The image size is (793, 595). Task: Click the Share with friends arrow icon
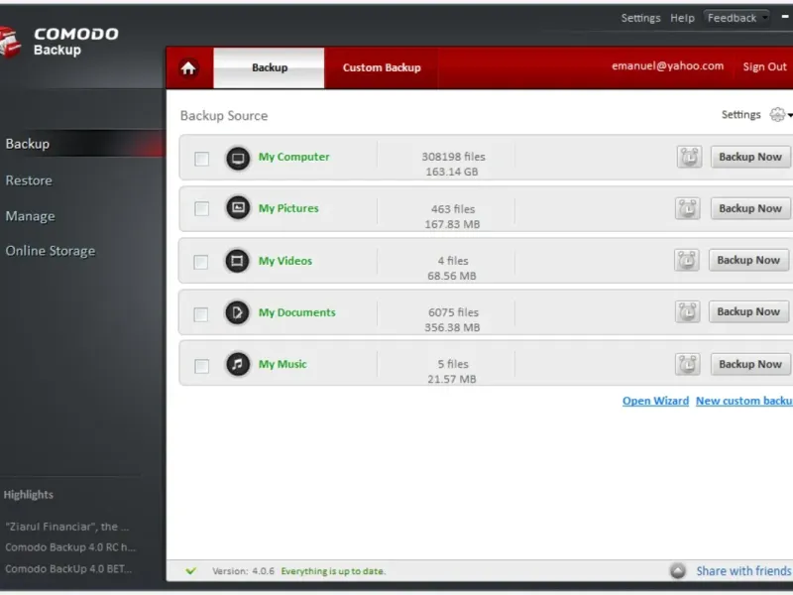(x=678, y=571)
